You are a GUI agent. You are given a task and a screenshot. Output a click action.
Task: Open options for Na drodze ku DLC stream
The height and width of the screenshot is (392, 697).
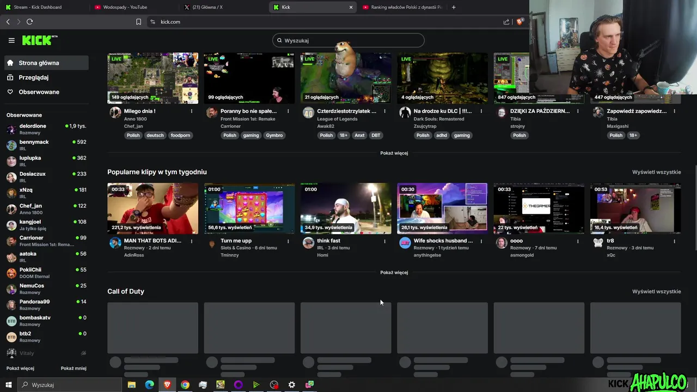point(481,111)
